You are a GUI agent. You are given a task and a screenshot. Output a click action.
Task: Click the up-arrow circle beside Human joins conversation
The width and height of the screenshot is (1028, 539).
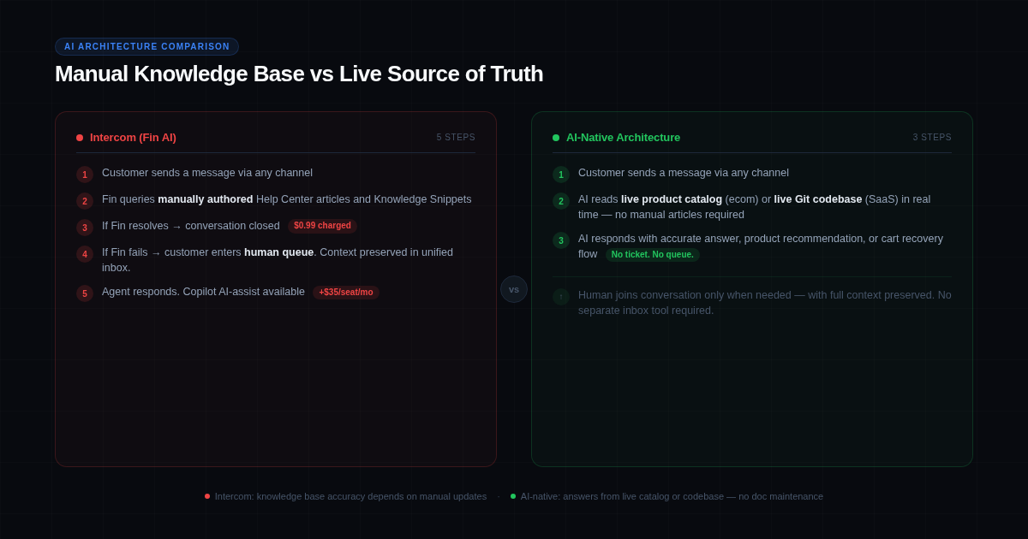point(561,297)
